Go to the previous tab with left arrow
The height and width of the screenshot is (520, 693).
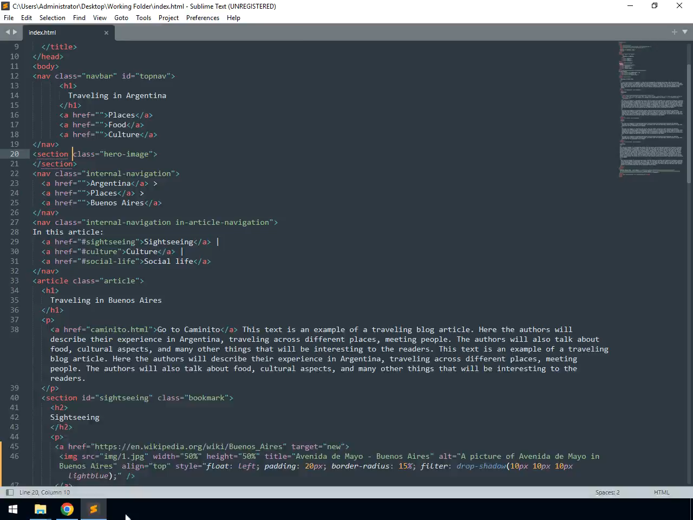click(x=8, y=32)
